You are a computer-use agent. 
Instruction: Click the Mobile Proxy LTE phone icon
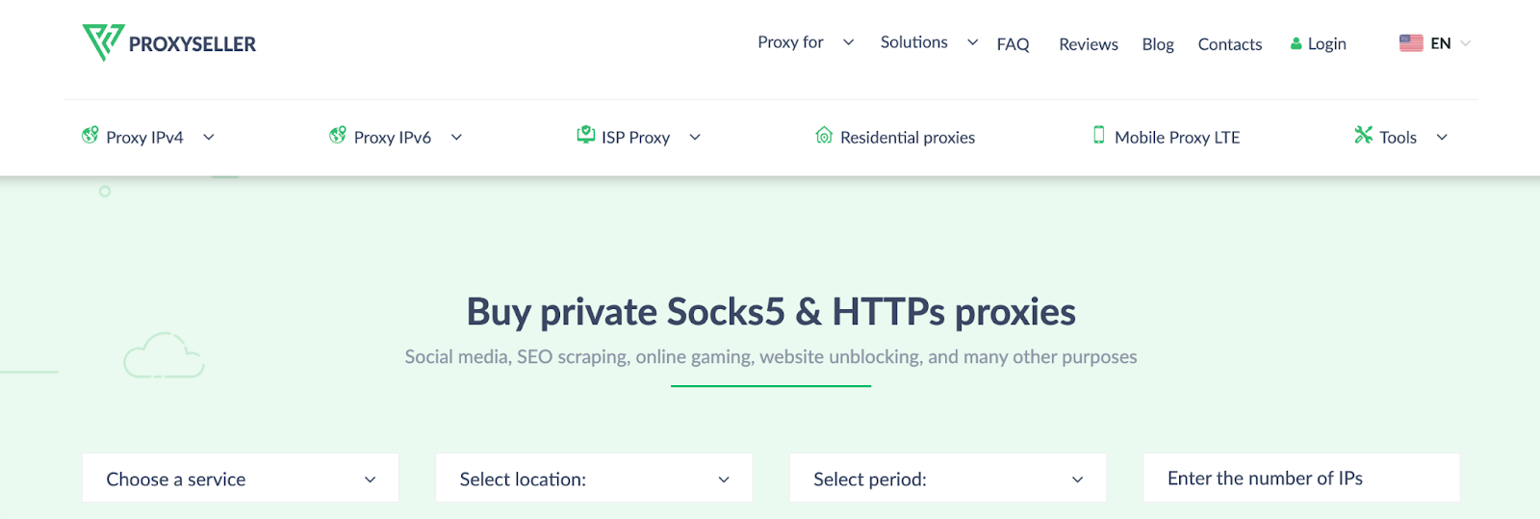tap(1099, 135)
